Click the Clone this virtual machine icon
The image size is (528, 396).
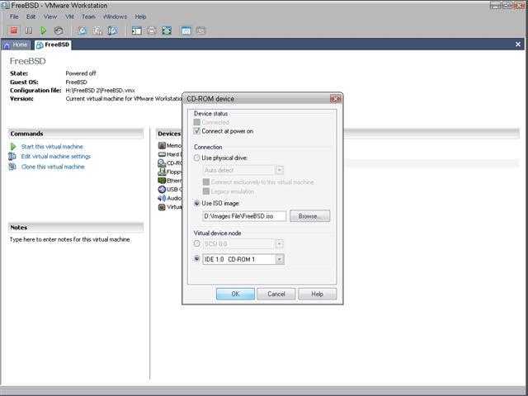(x=12, y=167)
